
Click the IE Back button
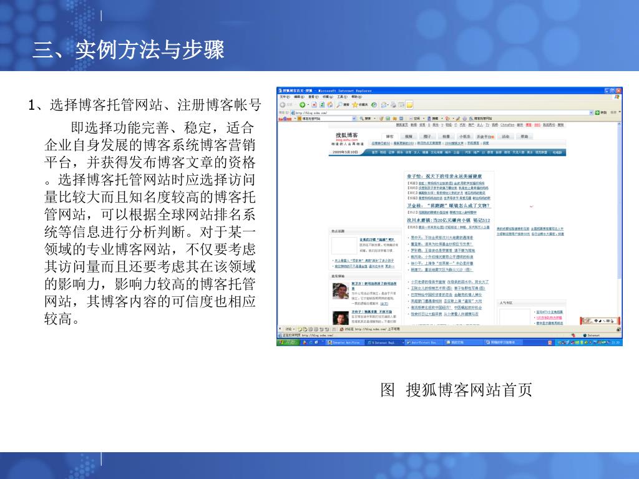[286, 105]
